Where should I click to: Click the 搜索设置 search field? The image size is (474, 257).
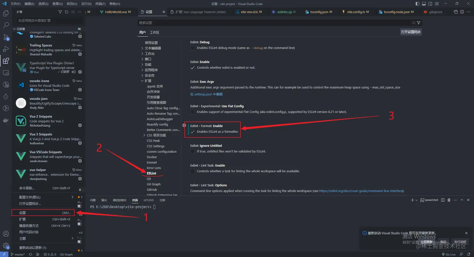[274, 23]
